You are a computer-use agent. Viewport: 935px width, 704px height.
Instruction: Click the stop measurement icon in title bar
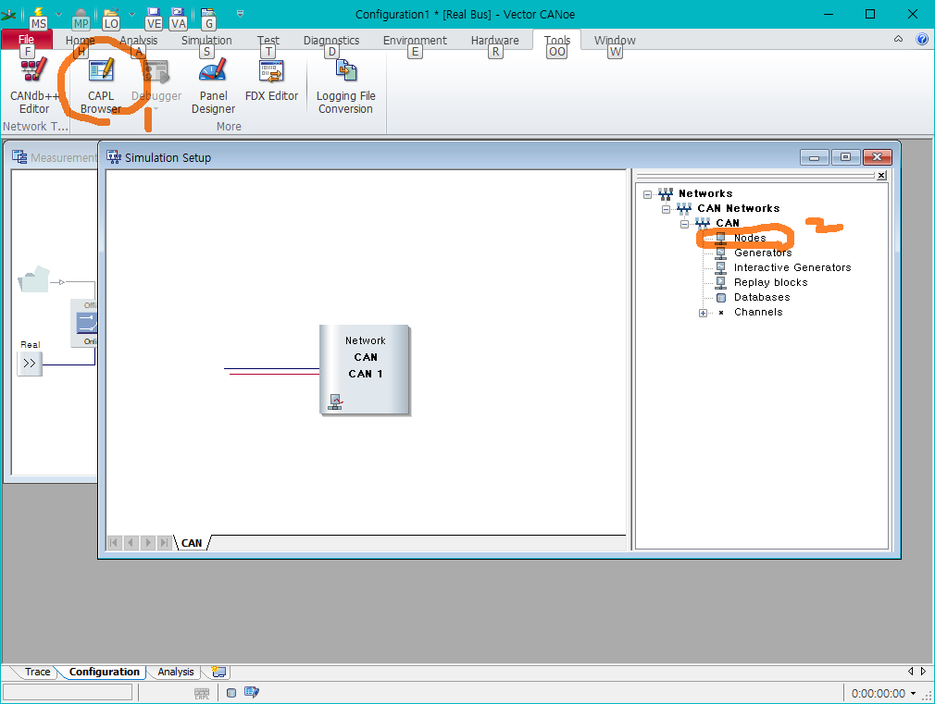[81, 13]
